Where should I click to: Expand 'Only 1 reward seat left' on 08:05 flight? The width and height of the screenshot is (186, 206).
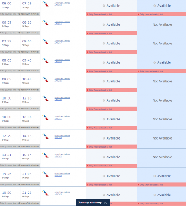pos(150,71)
